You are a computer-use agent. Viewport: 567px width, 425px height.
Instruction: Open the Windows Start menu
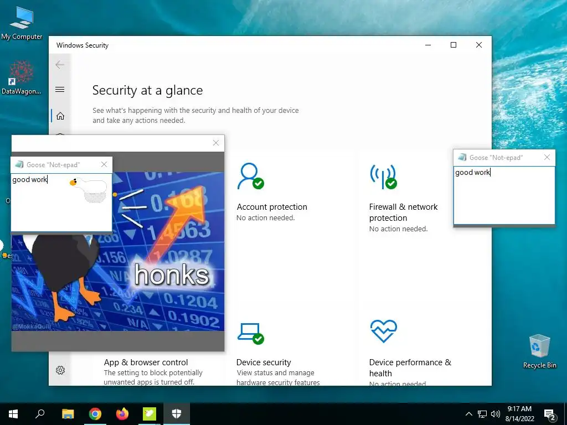[x=13, y=414]
